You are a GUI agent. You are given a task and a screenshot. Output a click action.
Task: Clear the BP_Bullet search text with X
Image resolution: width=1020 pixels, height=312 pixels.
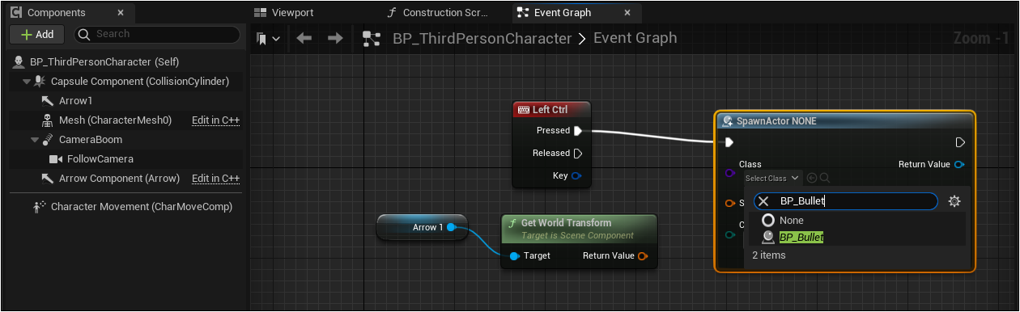[x=763, y=201]
